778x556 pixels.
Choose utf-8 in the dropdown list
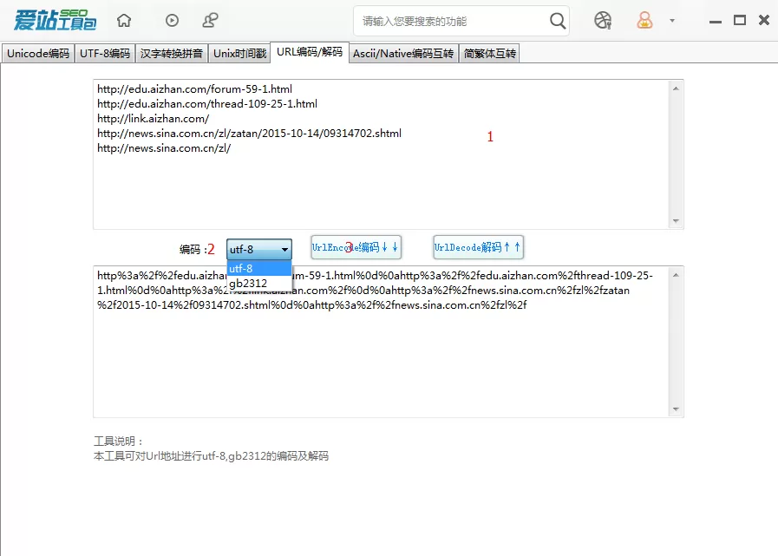click(259, 268)
